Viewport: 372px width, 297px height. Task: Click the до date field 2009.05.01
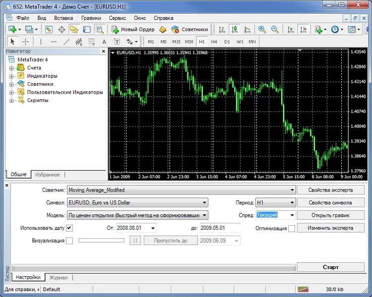(x=220, y=228)
